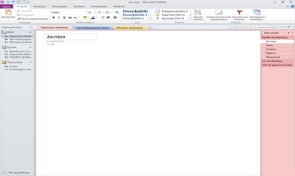This screenshot has width=295, height=176.
Task: Toggle subscript formatting
Action: 75,17
